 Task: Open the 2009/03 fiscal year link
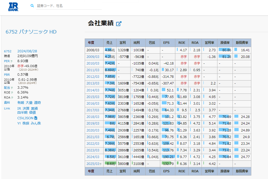pos(93,57)
